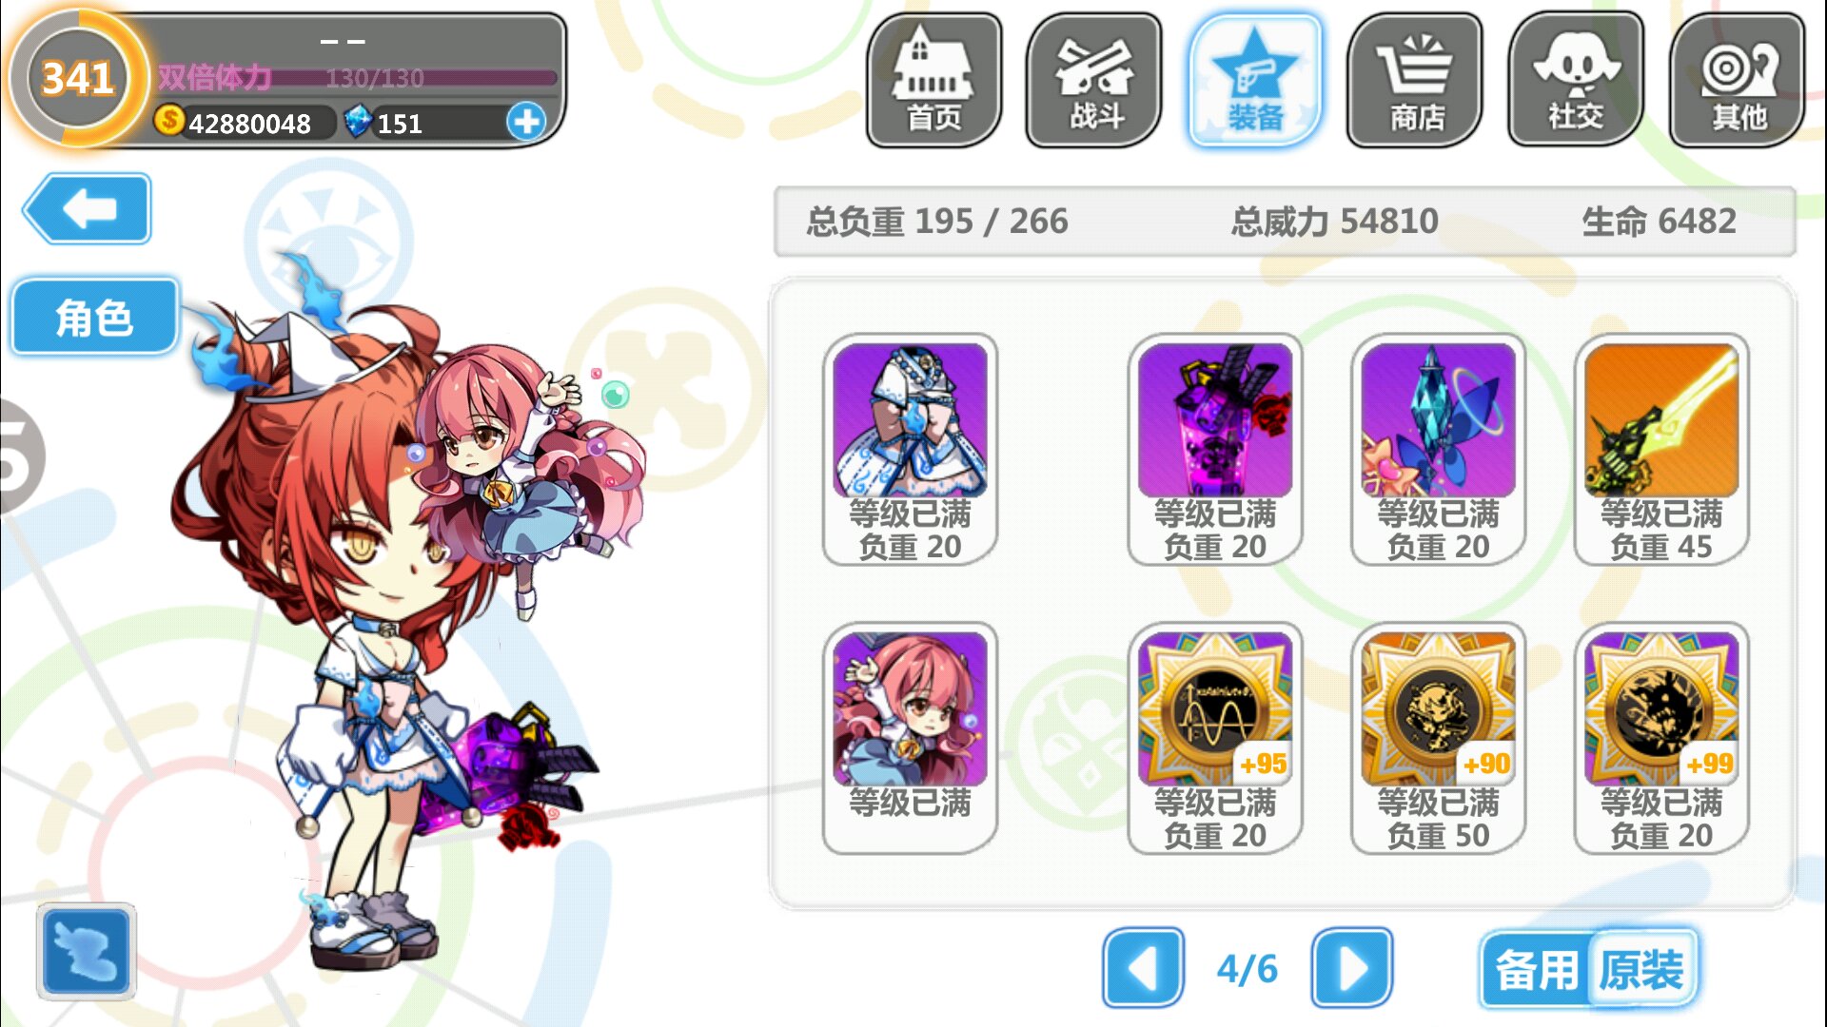Screen dimensions: 1827x1027
Task: Go to the next equipment page
Action: coord(1351,968)
